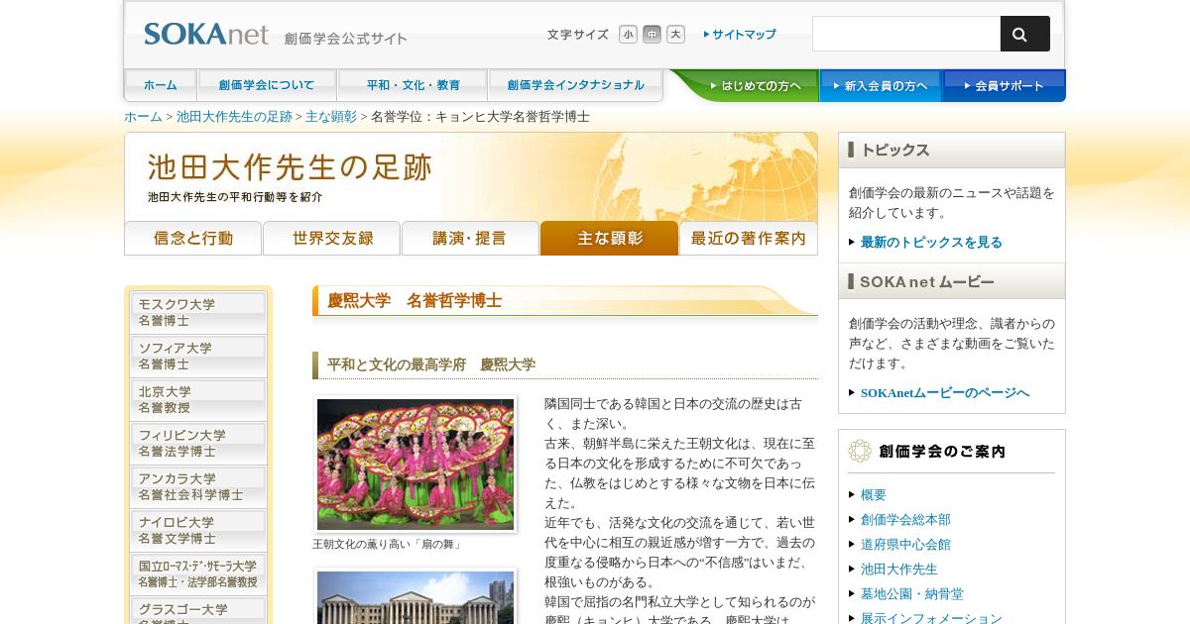Click the トピックス panel header
This screenshot has height=624, width=1190.
click(x=952, y=151)
